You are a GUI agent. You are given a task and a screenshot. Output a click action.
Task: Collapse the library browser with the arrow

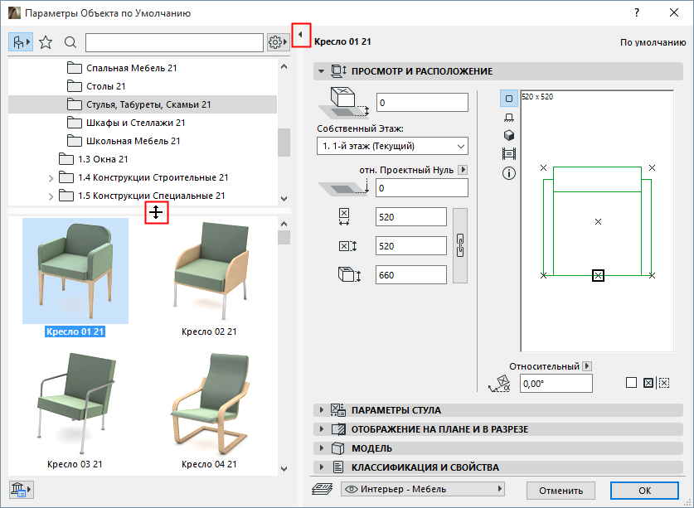click(301, 35)
